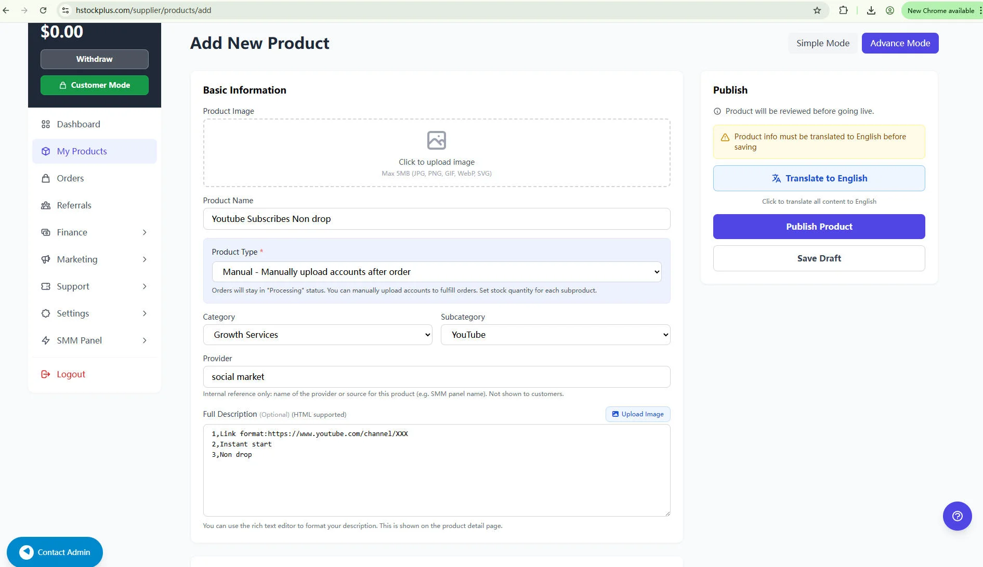Screen dimensions: 983x567
Task: Open Chrome downloads icon
Action: 871,10
